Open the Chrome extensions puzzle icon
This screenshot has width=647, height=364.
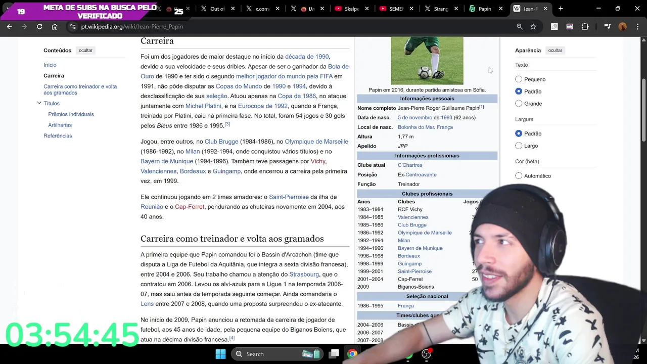pyautogui.click(x=585, y=26)
